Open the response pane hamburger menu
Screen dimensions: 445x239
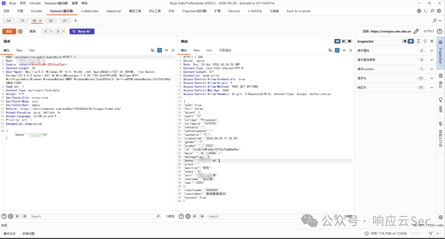coord(351,50)
